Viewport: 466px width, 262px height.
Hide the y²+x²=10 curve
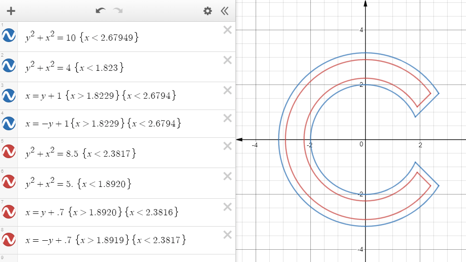tap(8, 35)
